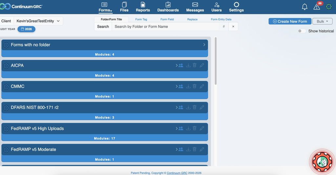Click Modules: 3 under DFARS NIST

(105, 117)
